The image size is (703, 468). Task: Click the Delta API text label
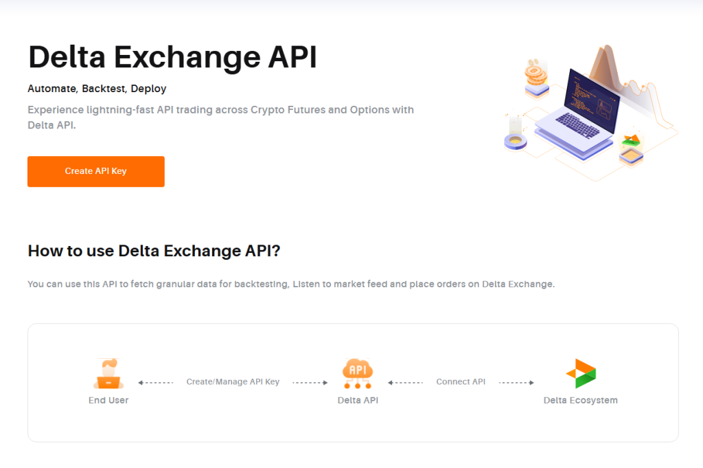click(x=358, y=400)
